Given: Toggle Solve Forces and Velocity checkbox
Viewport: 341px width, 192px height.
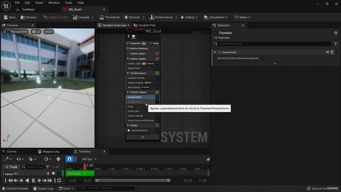Looking at the screenshot, I should click(x=157, y=121).
